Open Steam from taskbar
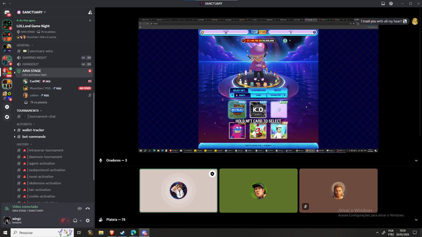The width and height of the screenshot is (422, 237). point(123,232)
